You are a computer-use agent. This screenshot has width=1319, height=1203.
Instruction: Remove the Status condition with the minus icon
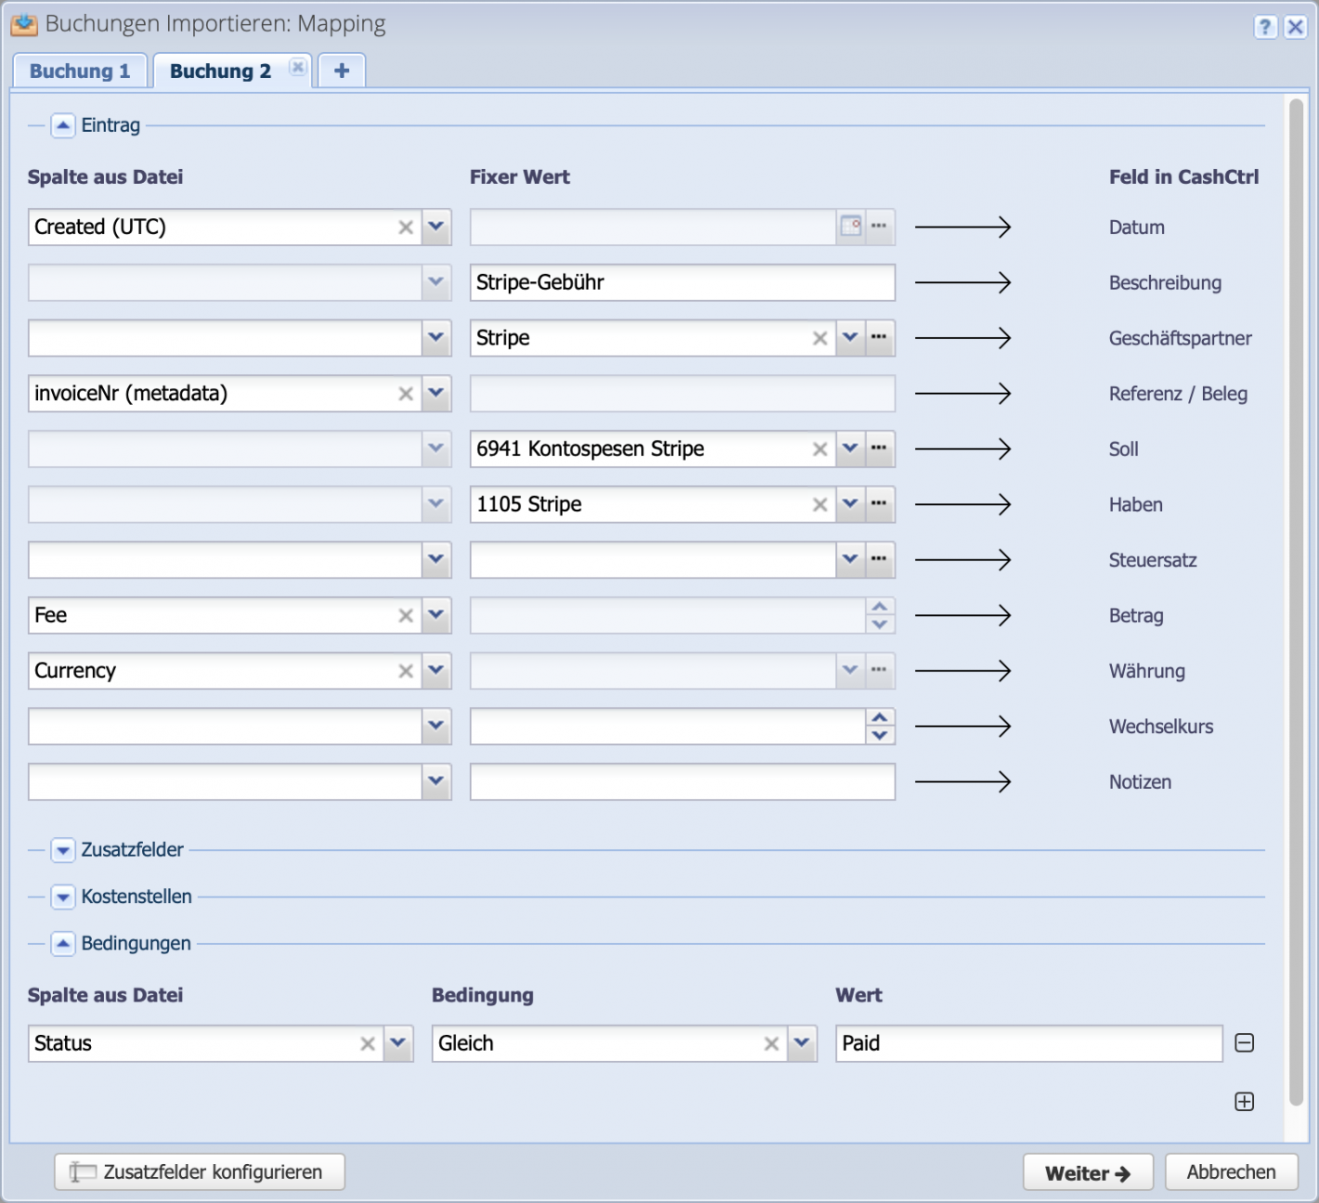(1245, 1043)
